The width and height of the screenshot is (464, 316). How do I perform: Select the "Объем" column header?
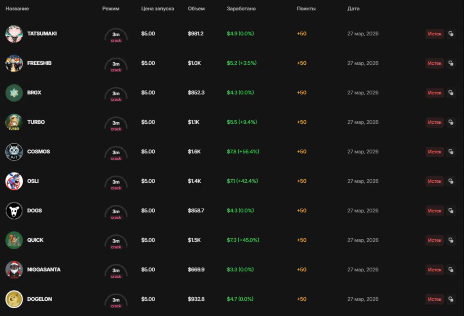click(x=196, y=9)
